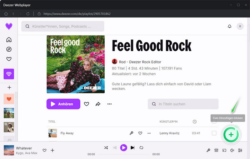Open the user profile avatar K
The image size is (250, 159).
click(x=240, y=26)
